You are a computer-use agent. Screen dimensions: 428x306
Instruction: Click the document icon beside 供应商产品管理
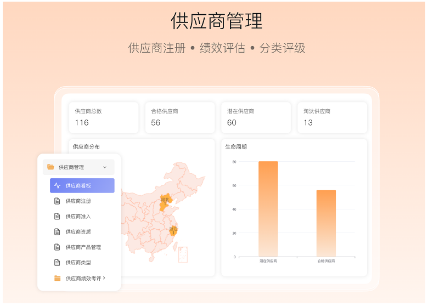click(x=57, y=247)
